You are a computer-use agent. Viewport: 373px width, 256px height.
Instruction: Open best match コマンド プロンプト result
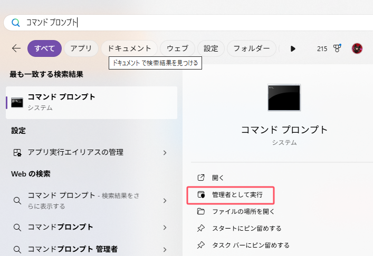pos(91,102)
